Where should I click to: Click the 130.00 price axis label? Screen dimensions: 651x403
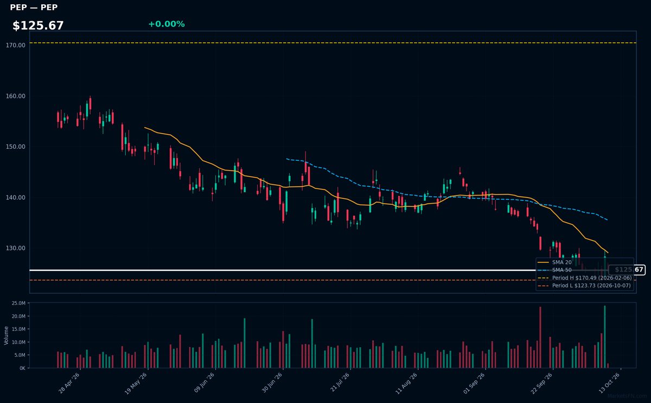click(16, 248)
